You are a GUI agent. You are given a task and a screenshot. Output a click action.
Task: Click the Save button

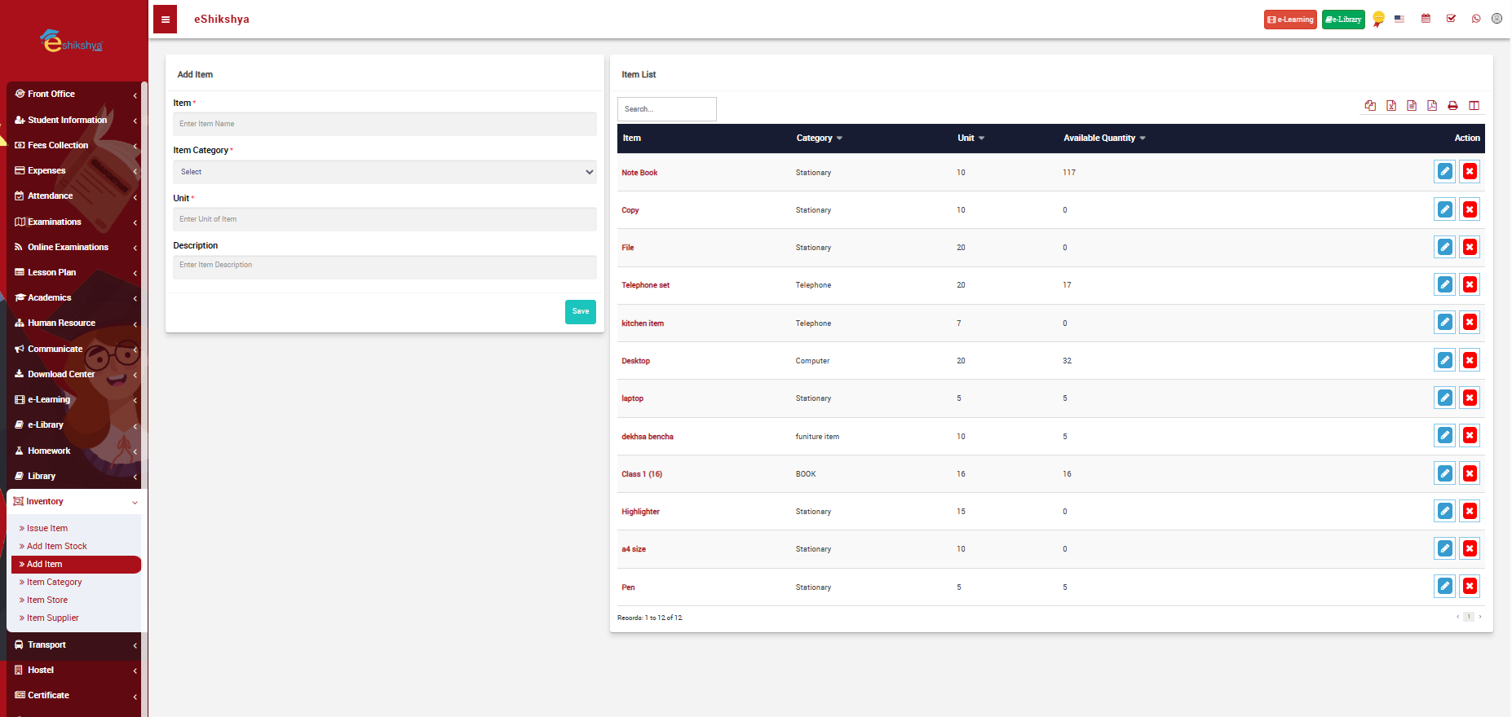tap(580, 311)
